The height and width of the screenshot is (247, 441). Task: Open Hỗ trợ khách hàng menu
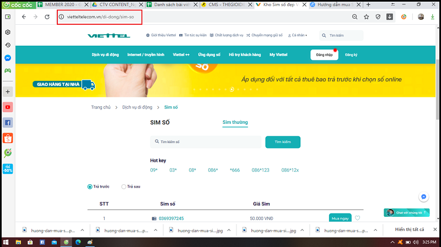pyautogui.click(x=245, y=54)
